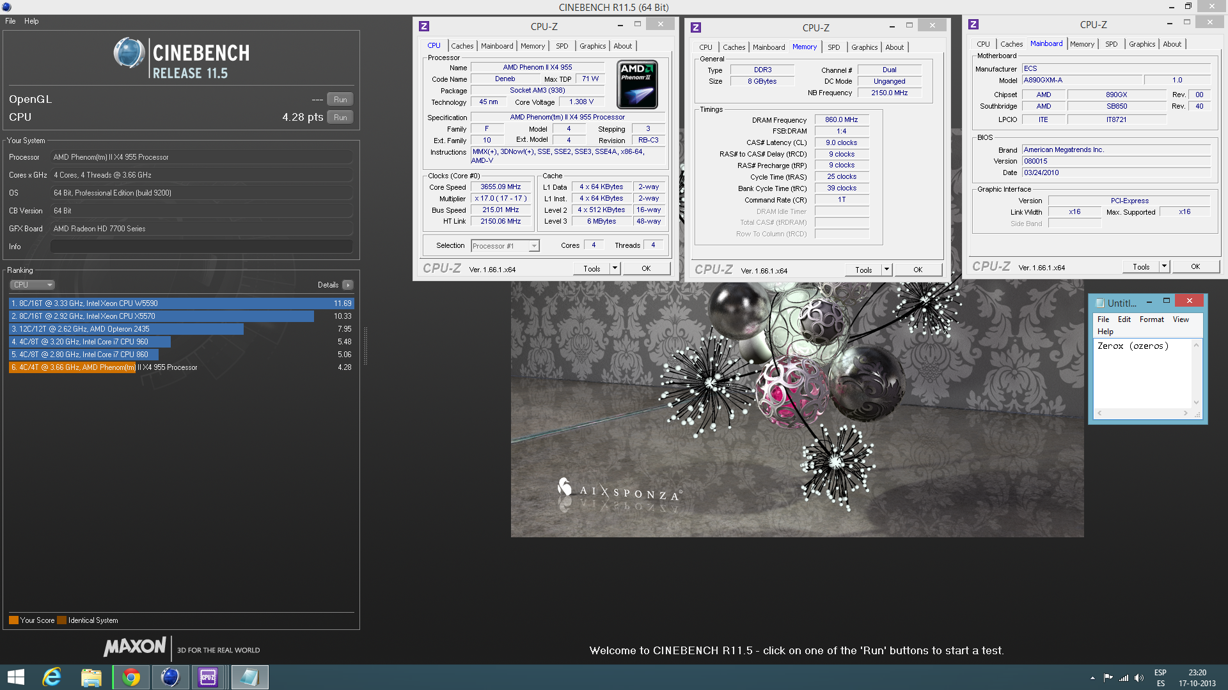
Task: Run the CPU benchmark
Action: (340, 117)
